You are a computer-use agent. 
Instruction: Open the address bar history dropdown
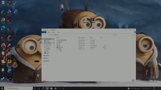tap(113, 35)
